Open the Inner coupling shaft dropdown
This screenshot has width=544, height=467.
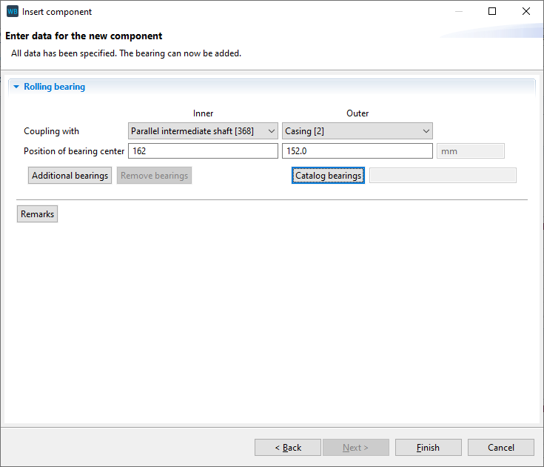tap(203, 131)
